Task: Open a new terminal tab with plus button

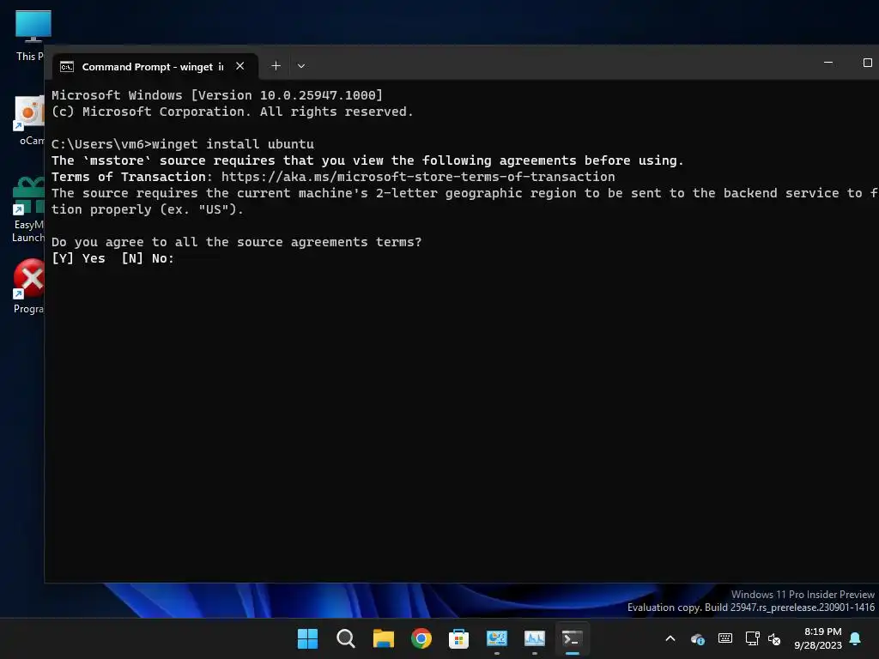Action: pos(276,66)
